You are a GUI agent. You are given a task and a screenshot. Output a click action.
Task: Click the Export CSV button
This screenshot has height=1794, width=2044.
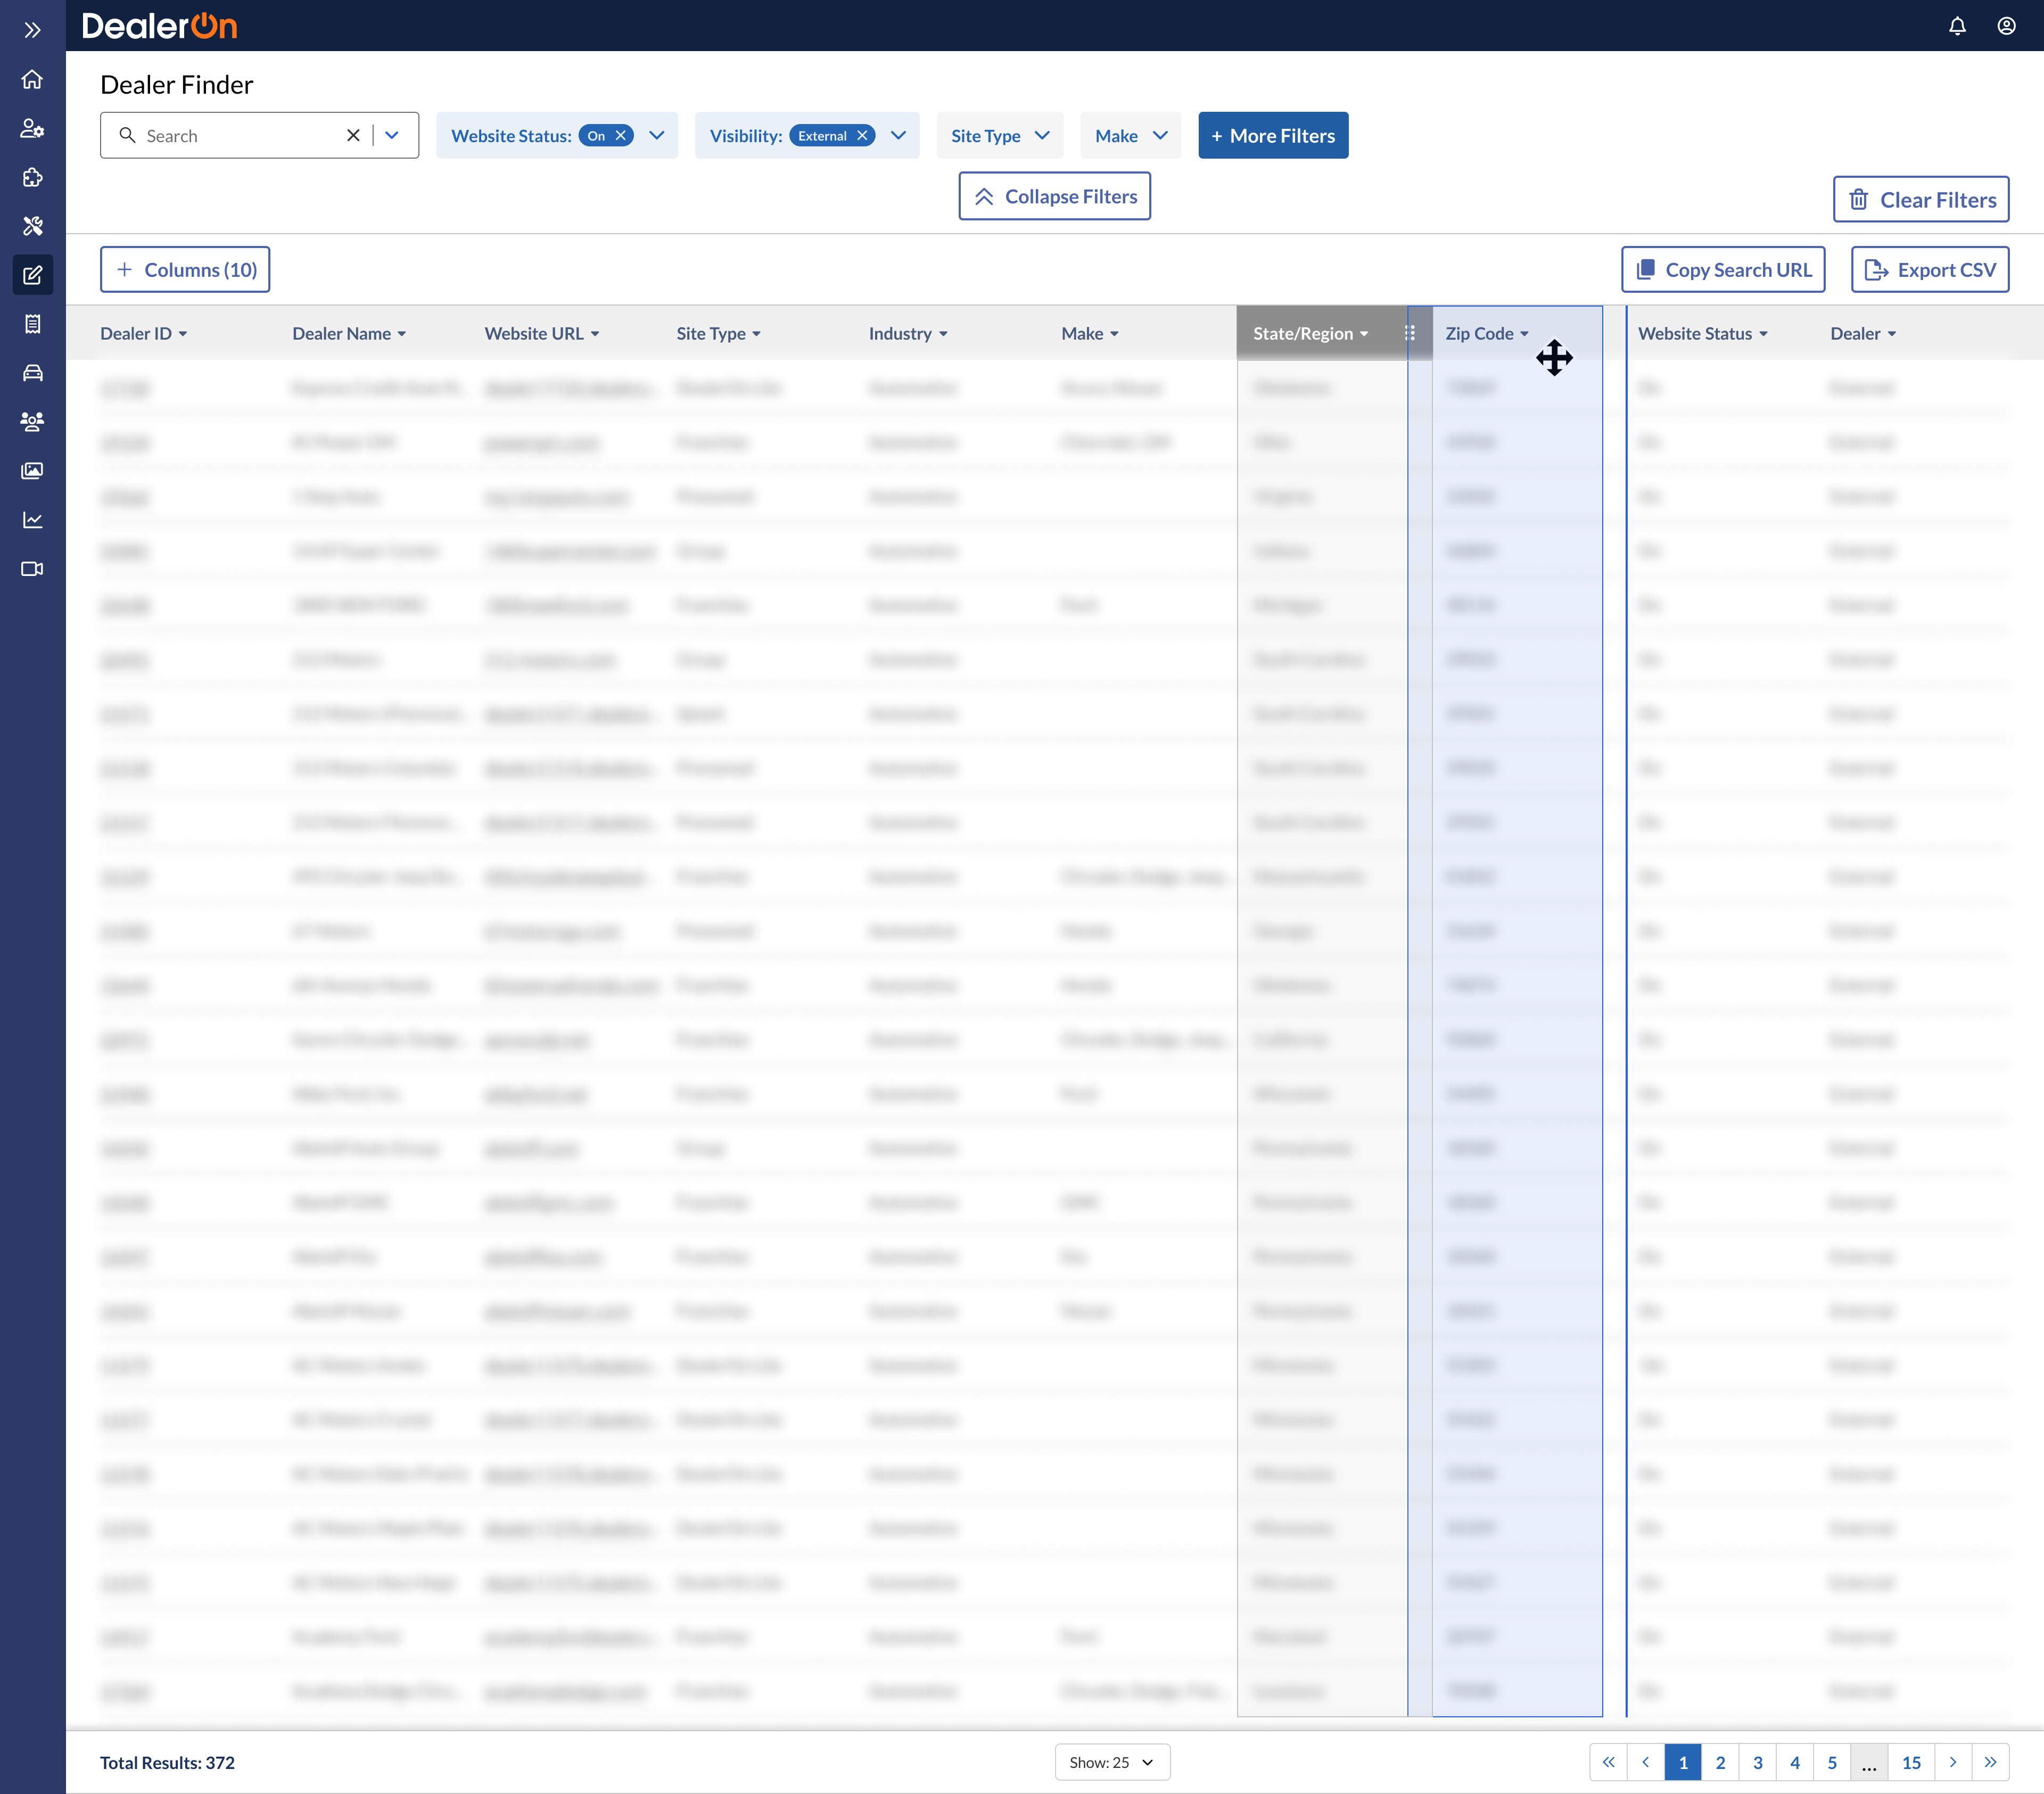click(1929, 270)
